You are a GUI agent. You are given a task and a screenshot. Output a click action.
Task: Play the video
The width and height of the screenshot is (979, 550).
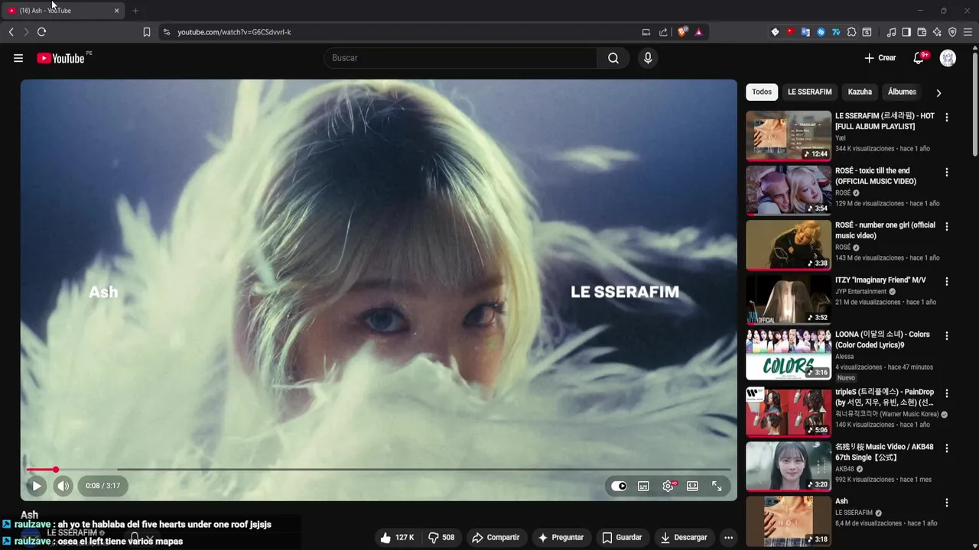click(x=36, y=486)
